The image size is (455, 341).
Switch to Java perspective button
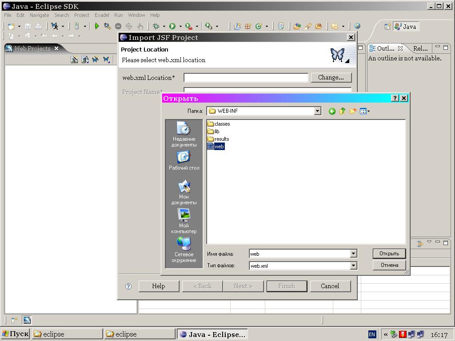[406, 26]
